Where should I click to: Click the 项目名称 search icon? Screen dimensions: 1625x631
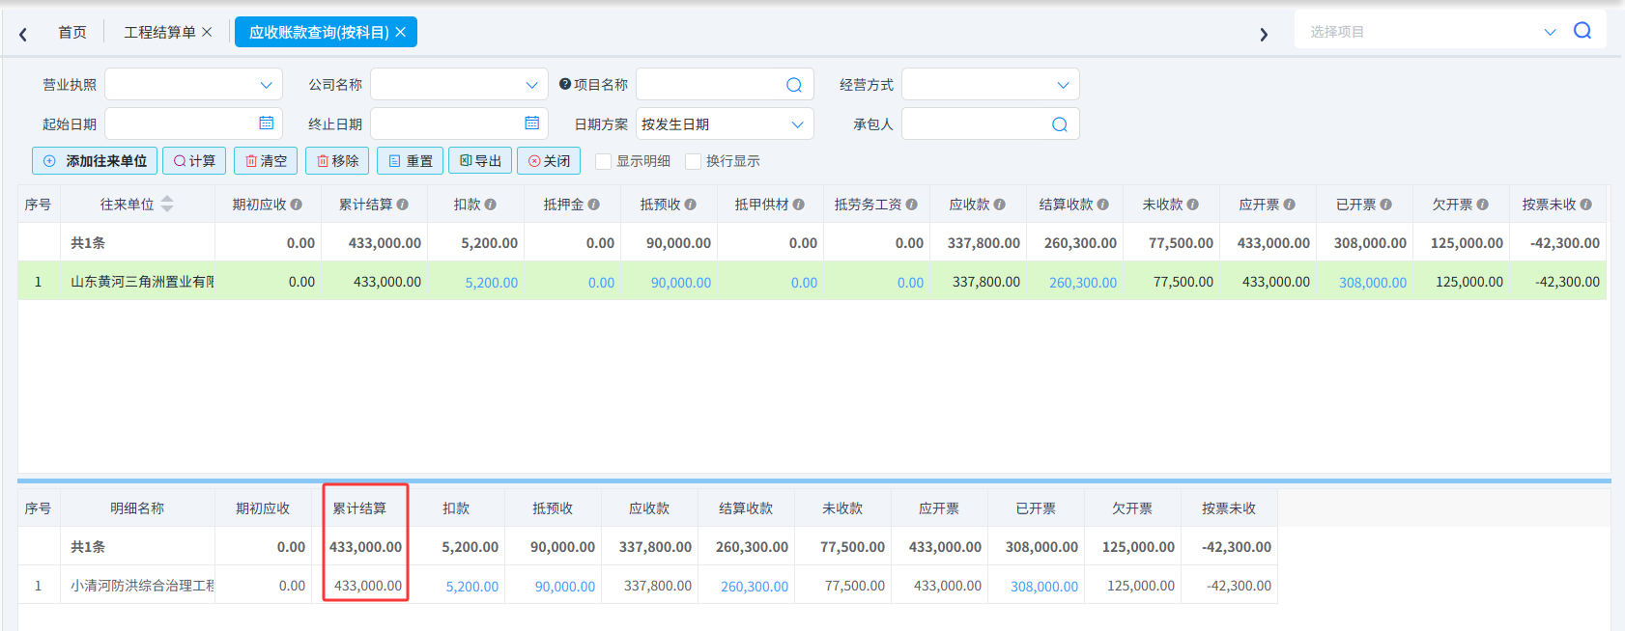794,85
